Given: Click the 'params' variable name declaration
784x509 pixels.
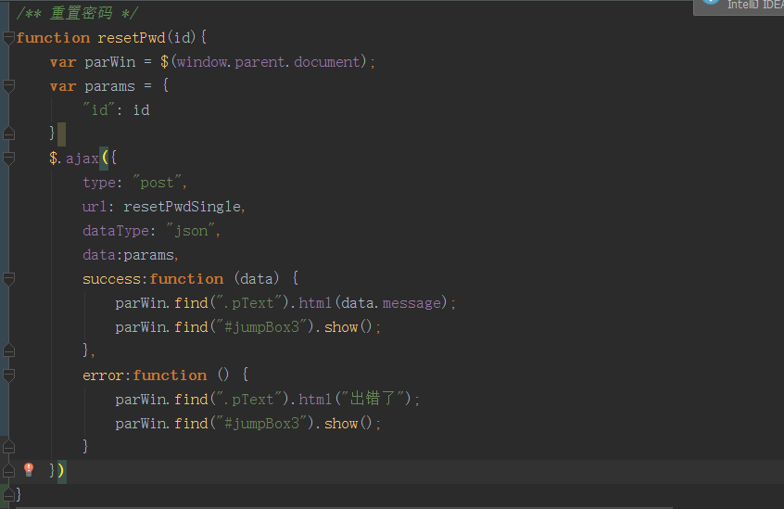Looking at the screenshot, I should coord(109,86).
